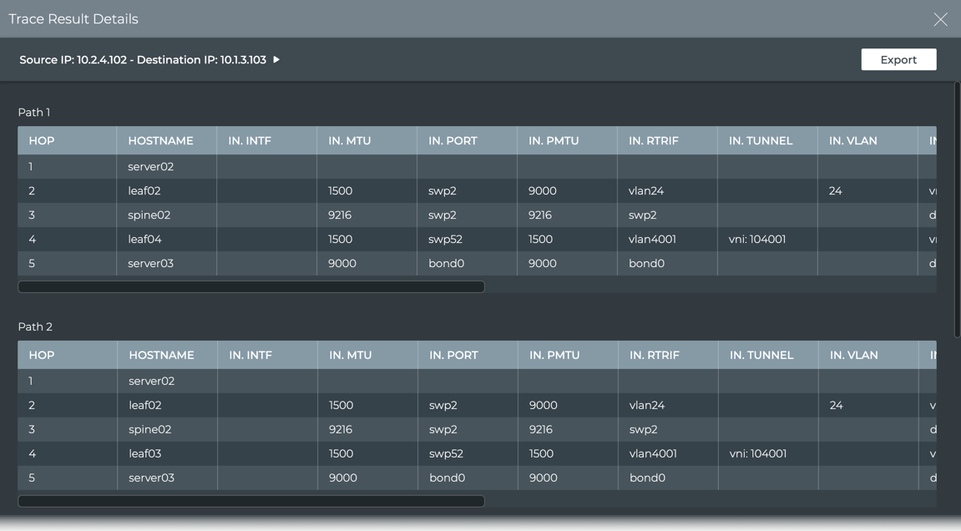Click server03 hostname in Path 2
The image size is (961, 531).
pos(151,478)
